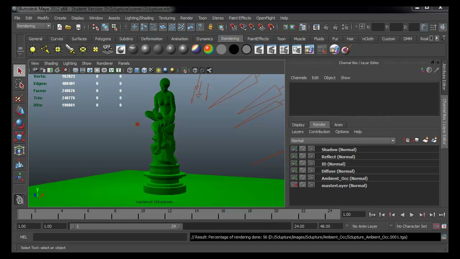
Task: Open the Rendering menu set dropdown
Action: [33, 26]
